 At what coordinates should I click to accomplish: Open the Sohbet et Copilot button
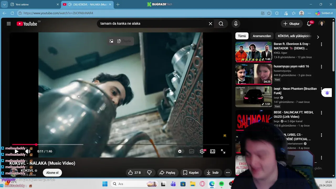[x=324, y=13]
